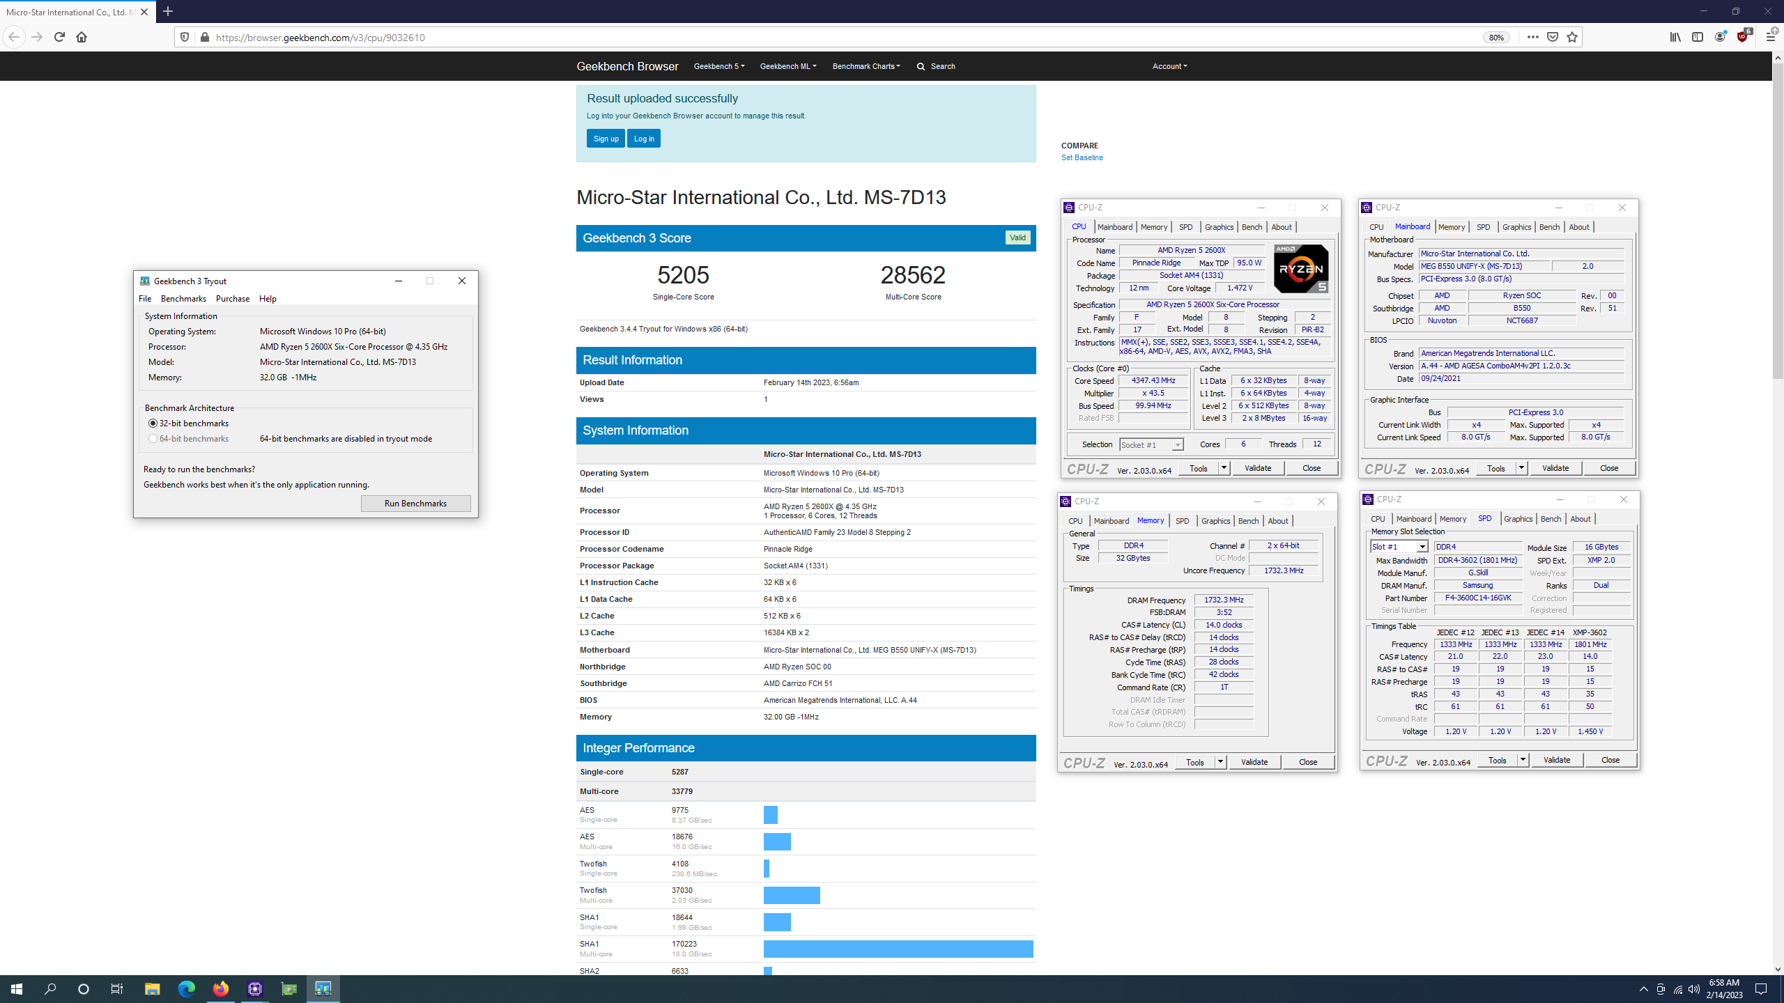Viewport: 1784px width, 1003px height.
Task: Click the uBlock extension icon
Action: tap(1742, 37)
